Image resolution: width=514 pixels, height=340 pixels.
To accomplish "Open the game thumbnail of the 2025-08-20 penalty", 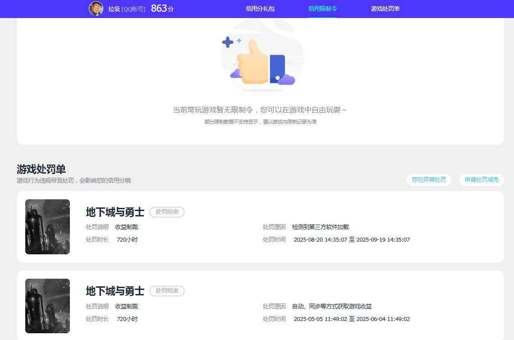I will (47, 226).
